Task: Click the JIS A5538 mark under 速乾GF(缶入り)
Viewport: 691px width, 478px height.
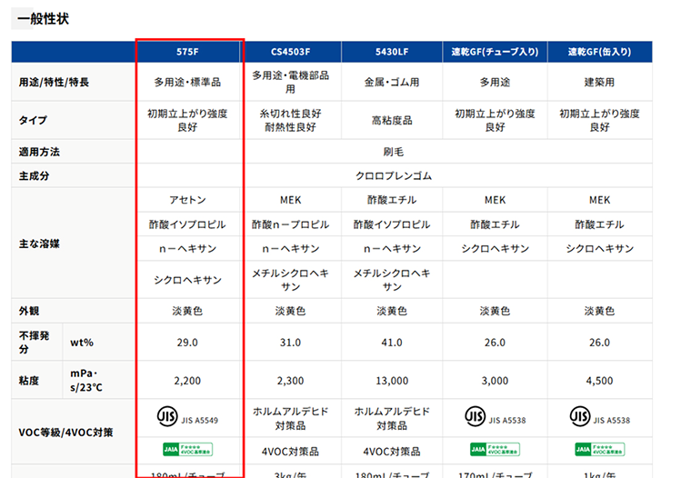Action: click(x=579, y=416)
